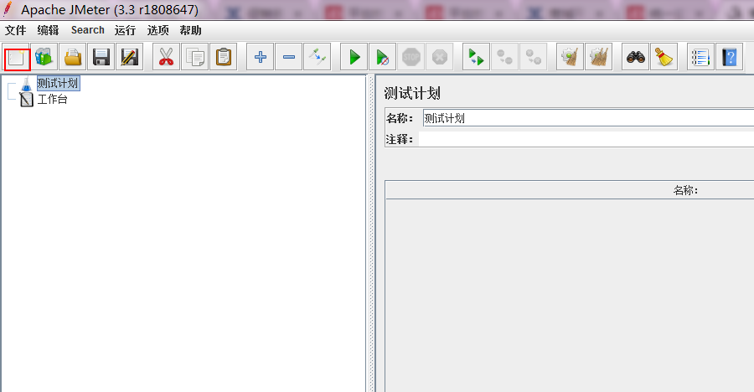Open the Search menu
The image size is (754, 392).
[x=87, y=30]
